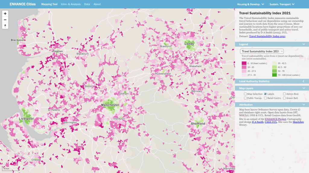Open the Travel Sustainability Index 2021 dataset link

point(267,36)
